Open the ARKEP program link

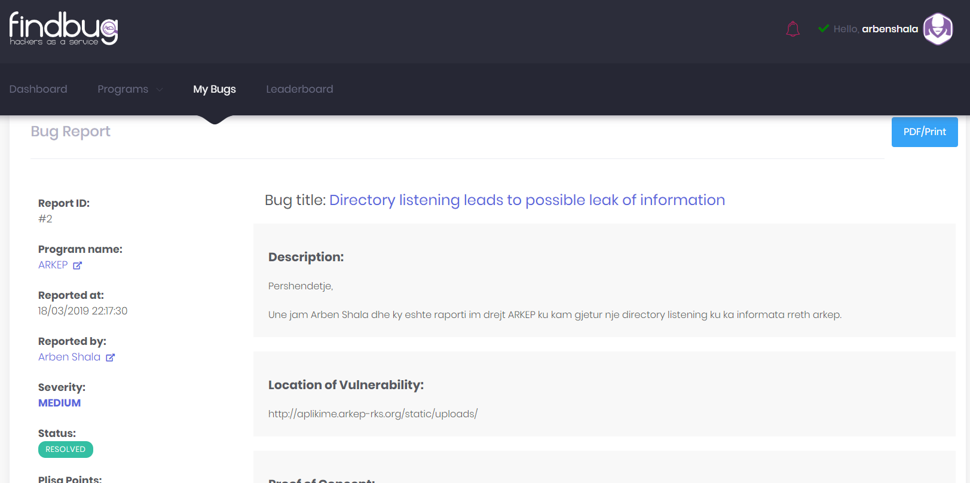53,265
